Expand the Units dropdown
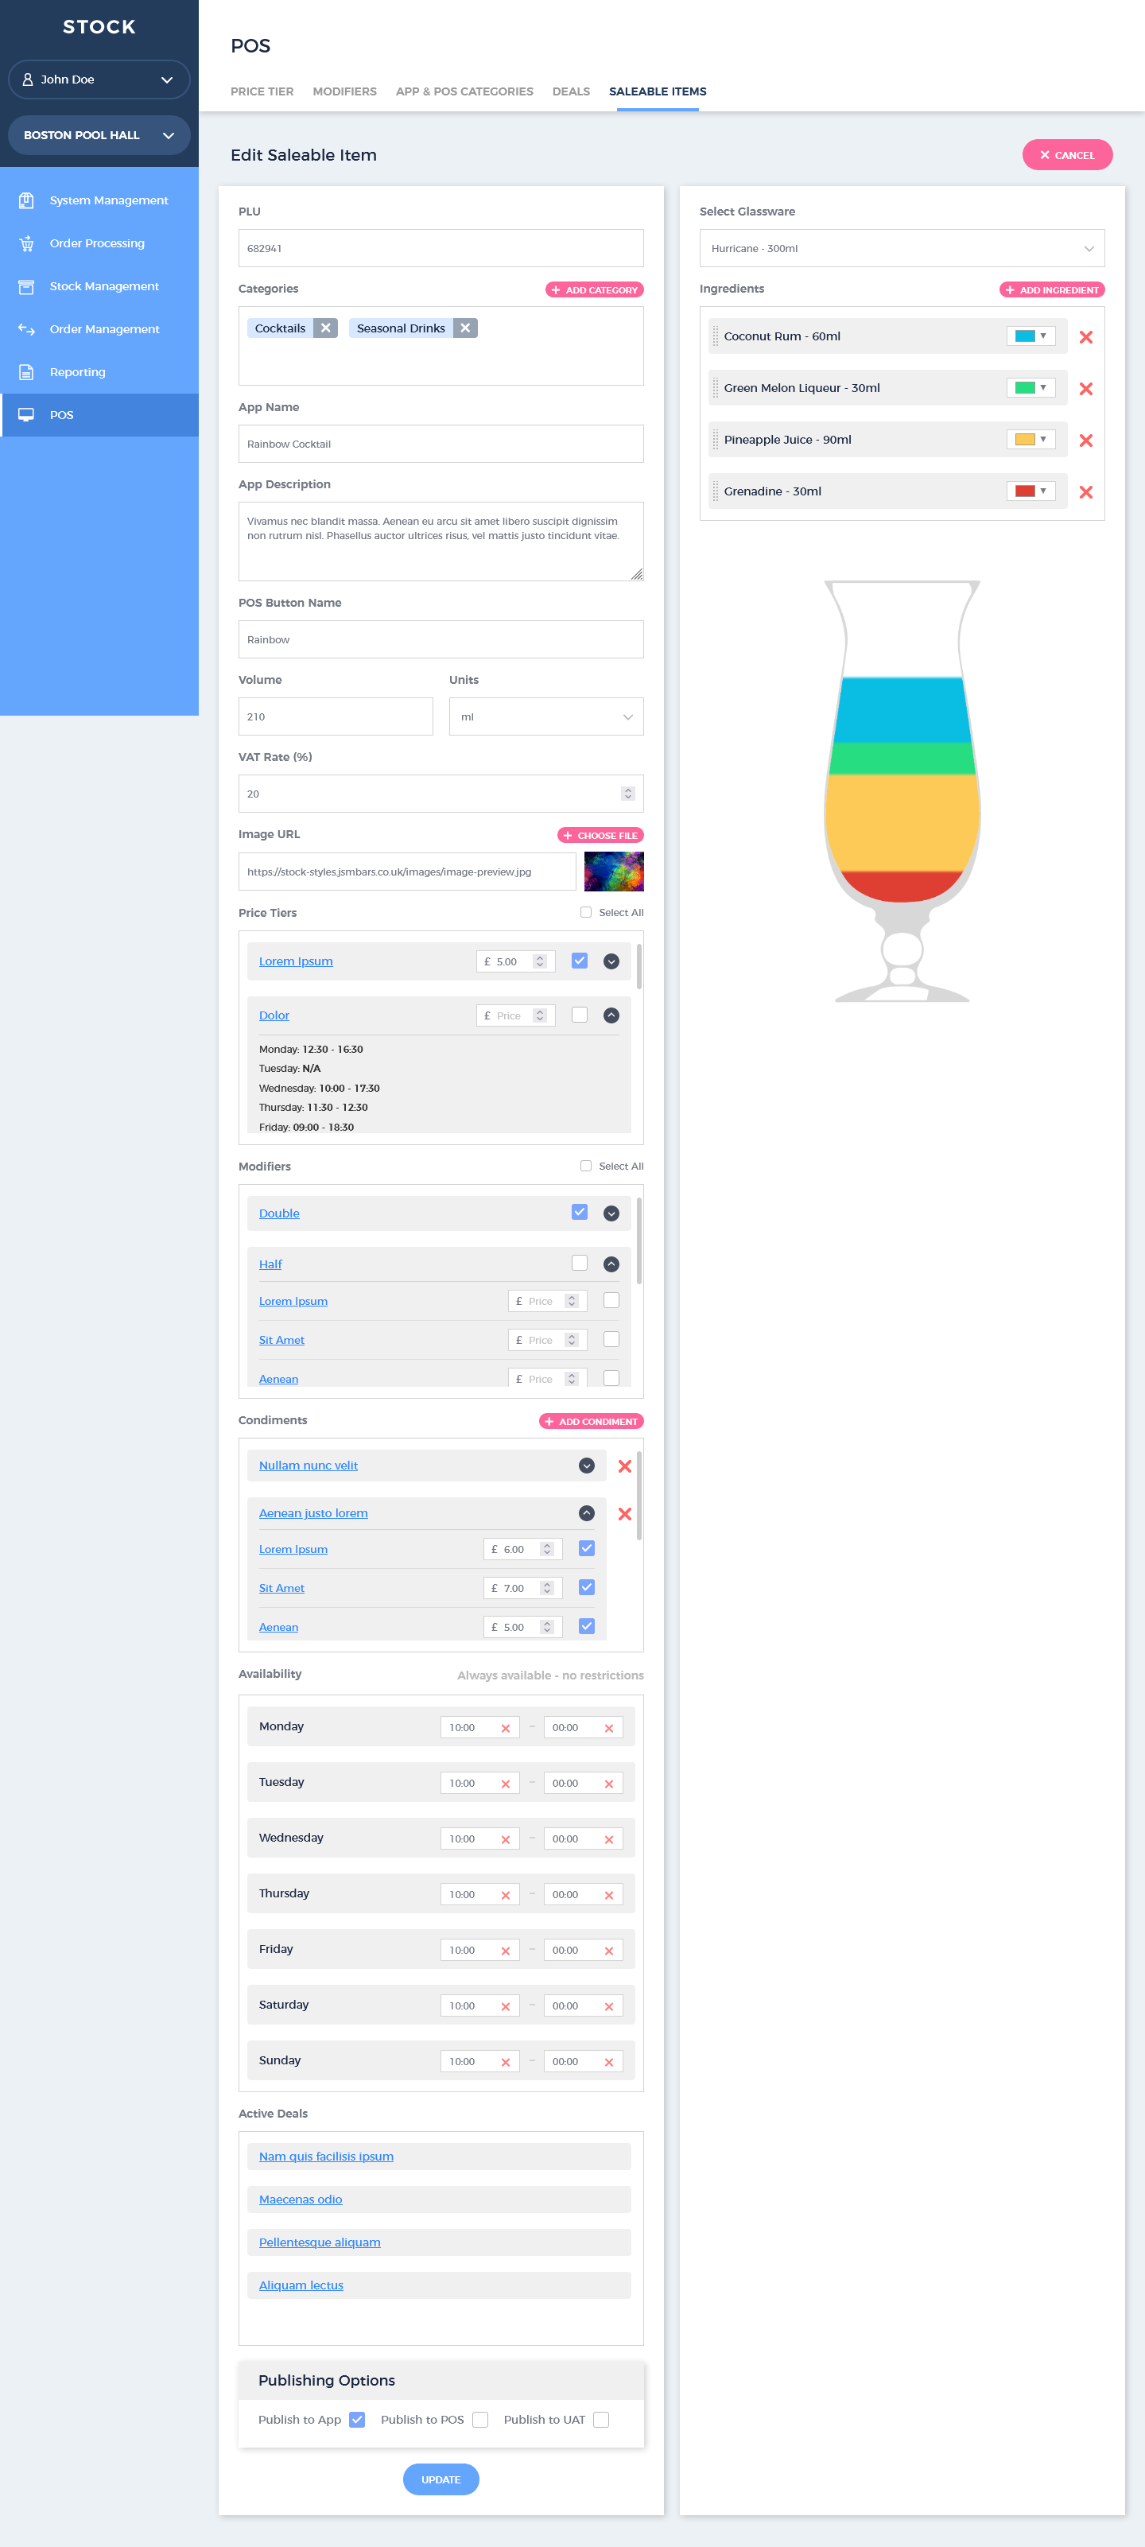Image resolution: width=1145 pixels, height=2547 pixels. pyautogui.click(x=545, y=716)
